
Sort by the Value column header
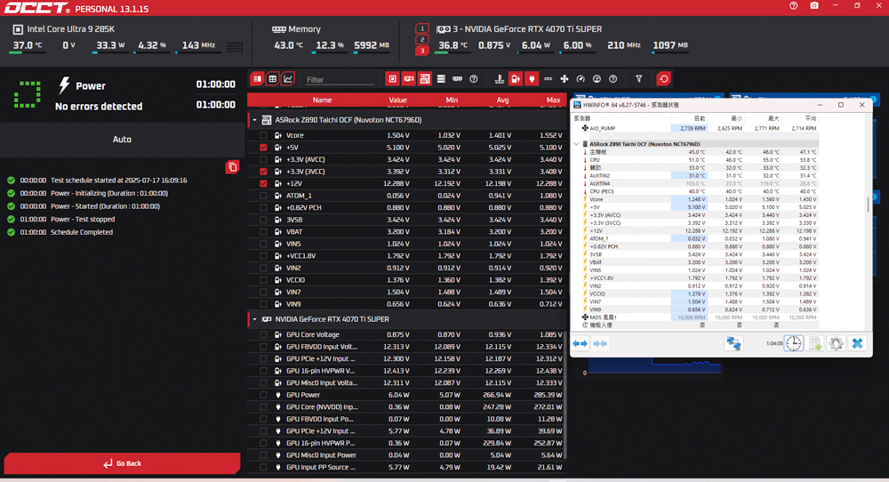pyautogui.click(x=397, y=100)
